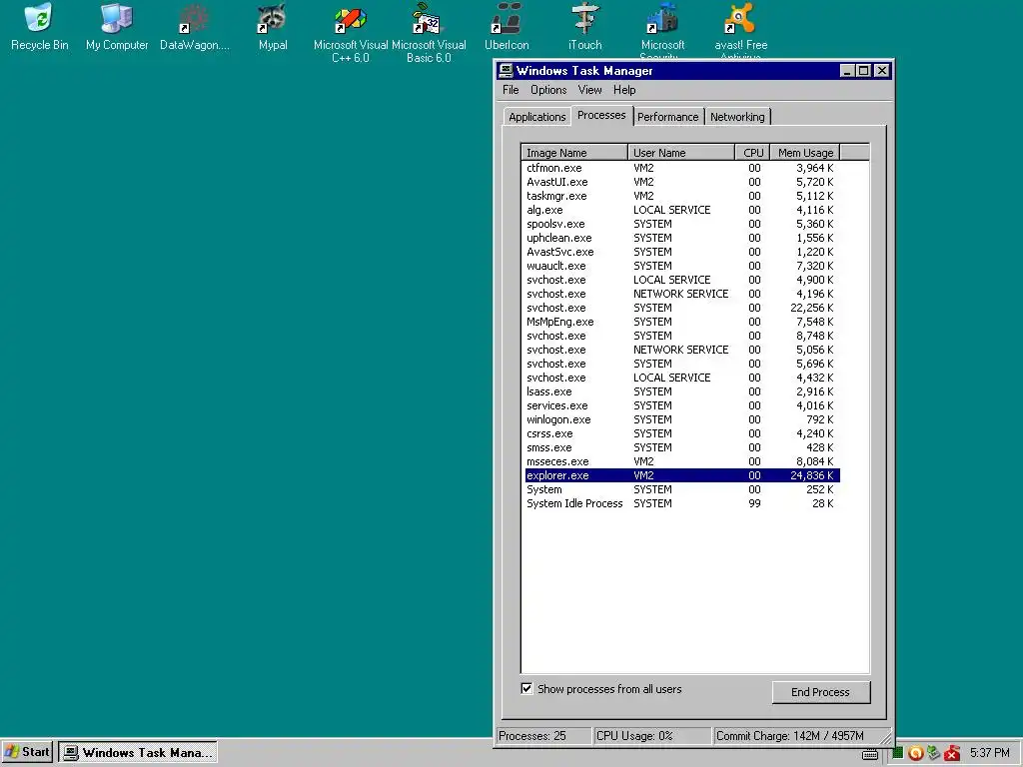Screen dimensions: 1023x767
Task: Click the keyboard language bar tray icon
Action: [870, 754]
